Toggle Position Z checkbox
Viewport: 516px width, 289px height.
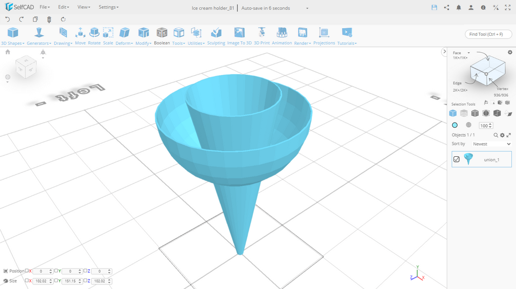tap(85, 271)
